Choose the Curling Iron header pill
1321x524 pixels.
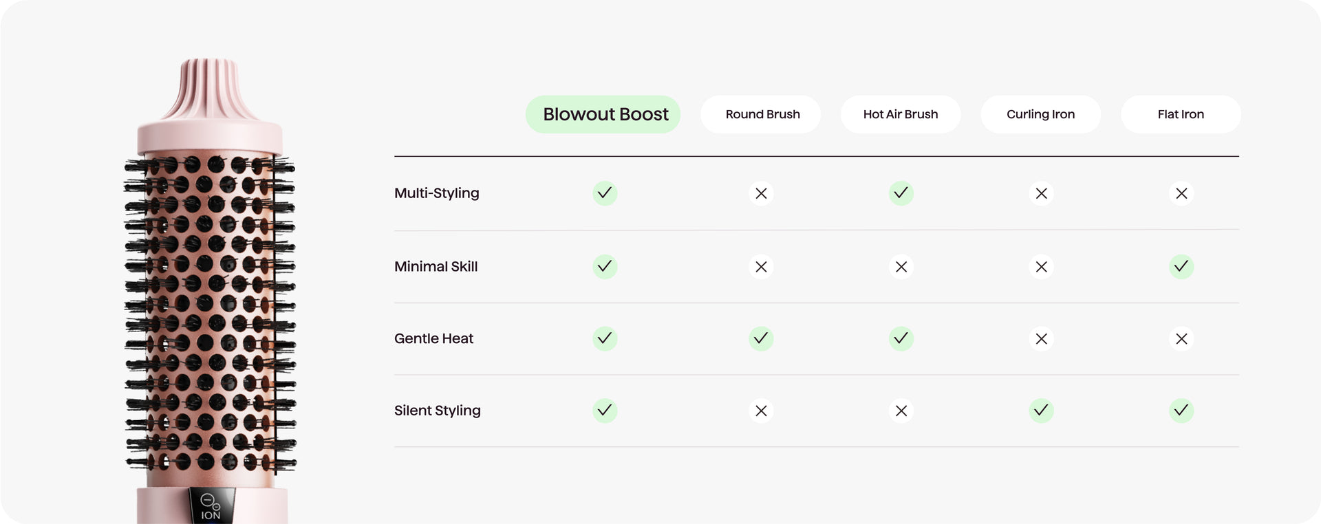(1040, 114)
